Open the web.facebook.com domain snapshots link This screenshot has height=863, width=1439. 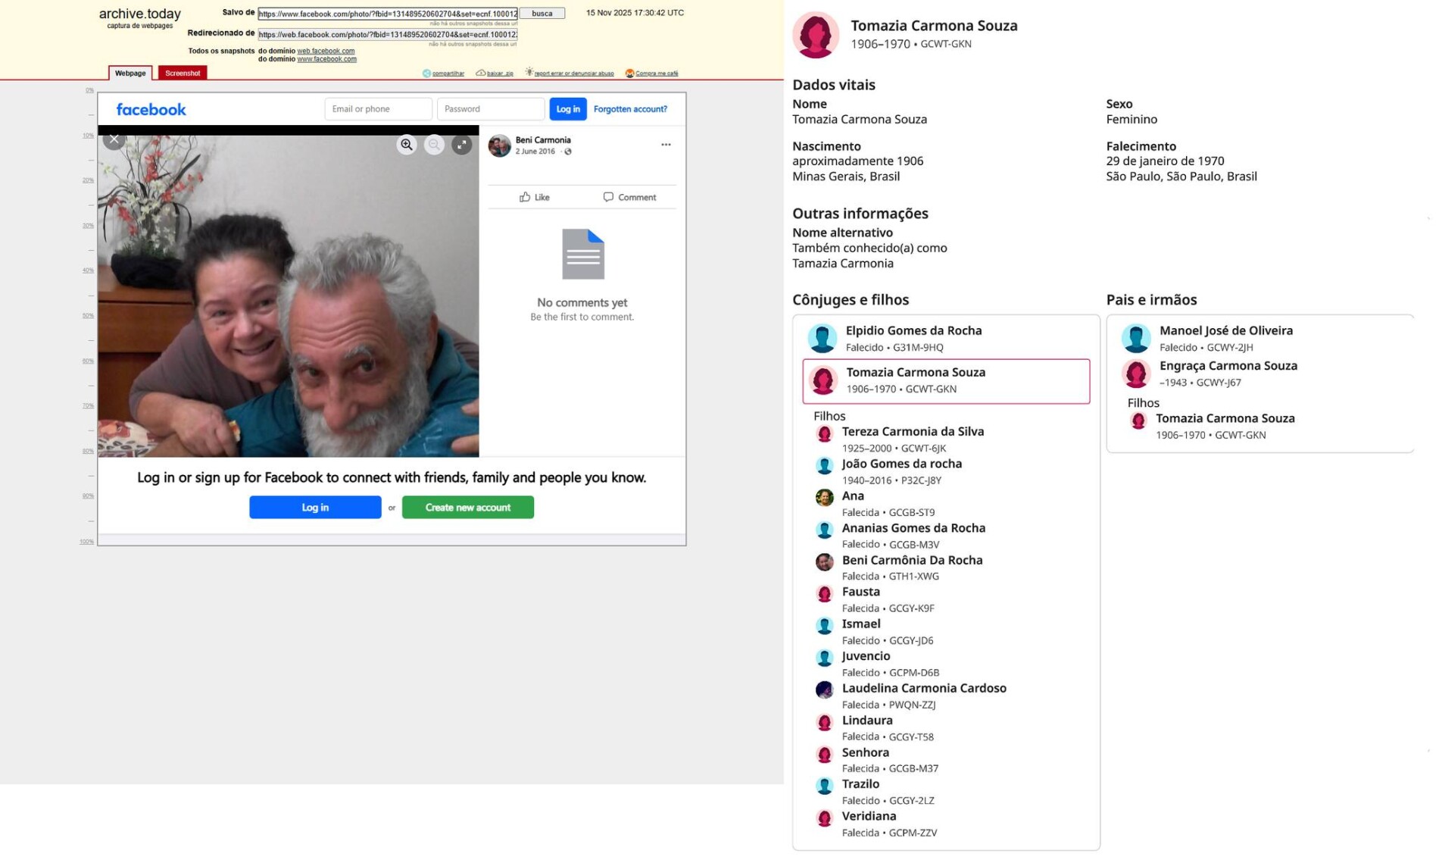[326, 51]
